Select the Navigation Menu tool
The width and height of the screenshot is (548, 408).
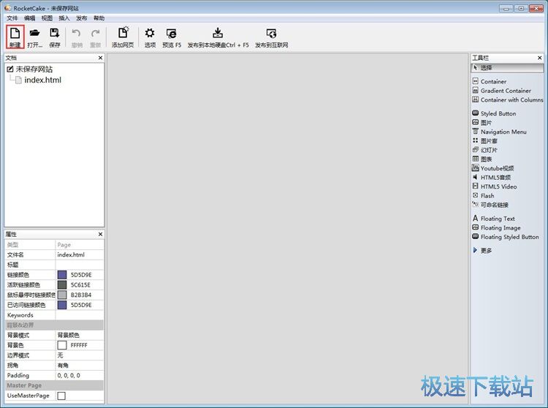click(503, 132)
